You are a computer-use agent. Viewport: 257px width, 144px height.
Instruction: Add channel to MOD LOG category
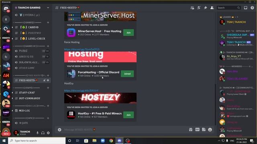point(48,106)
